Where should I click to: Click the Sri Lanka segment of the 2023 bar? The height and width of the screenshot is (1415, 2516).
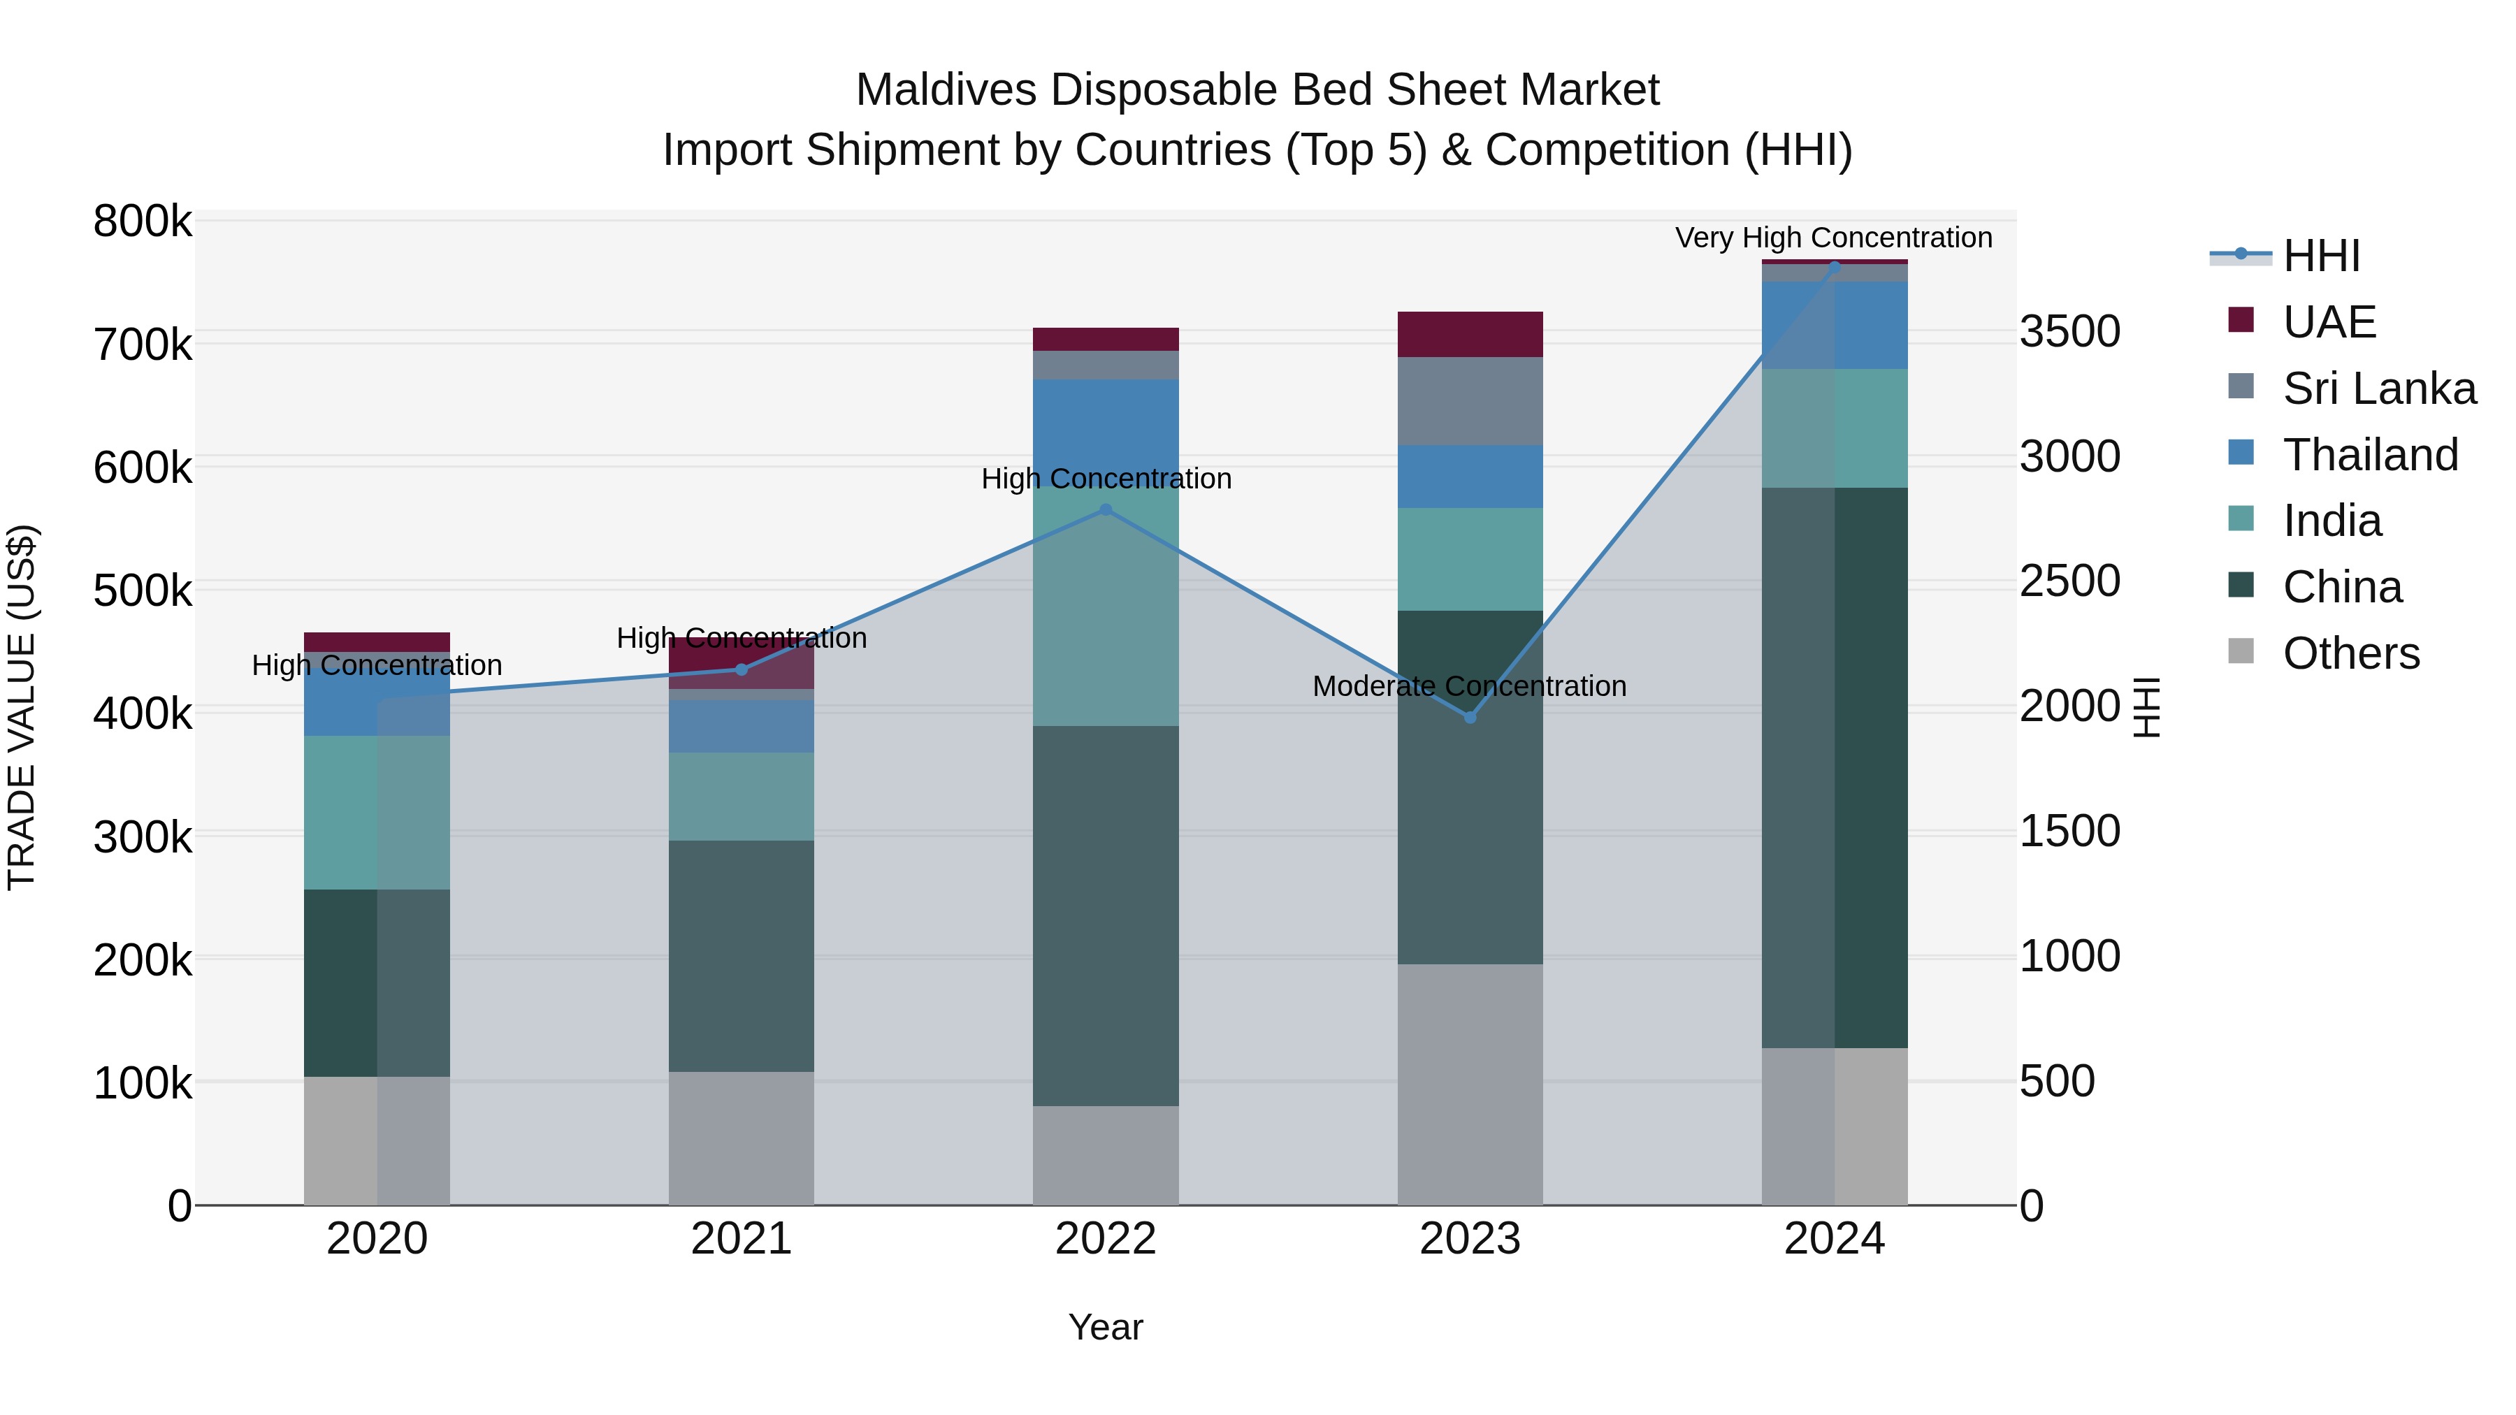tap(1470, 401)
